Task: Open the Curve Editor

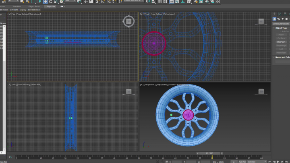Action: [177, 2]
